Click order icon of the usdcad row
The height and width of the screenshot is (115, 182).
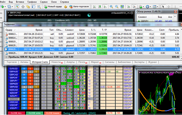click(6, 38)
